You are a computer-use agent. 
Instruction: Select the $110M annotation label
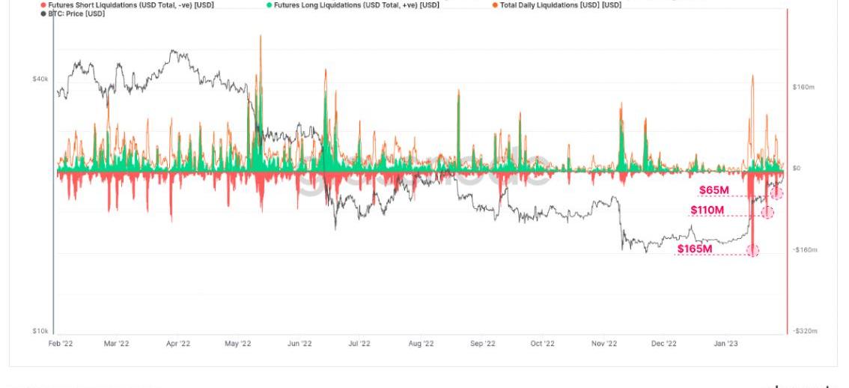(707, 210)
